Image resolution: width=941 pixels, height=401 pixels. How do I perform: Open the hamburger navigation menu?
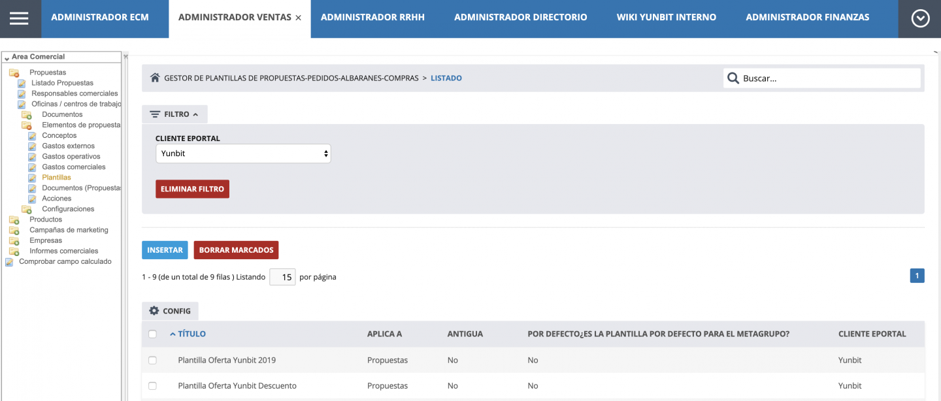[x=20, y=18]
